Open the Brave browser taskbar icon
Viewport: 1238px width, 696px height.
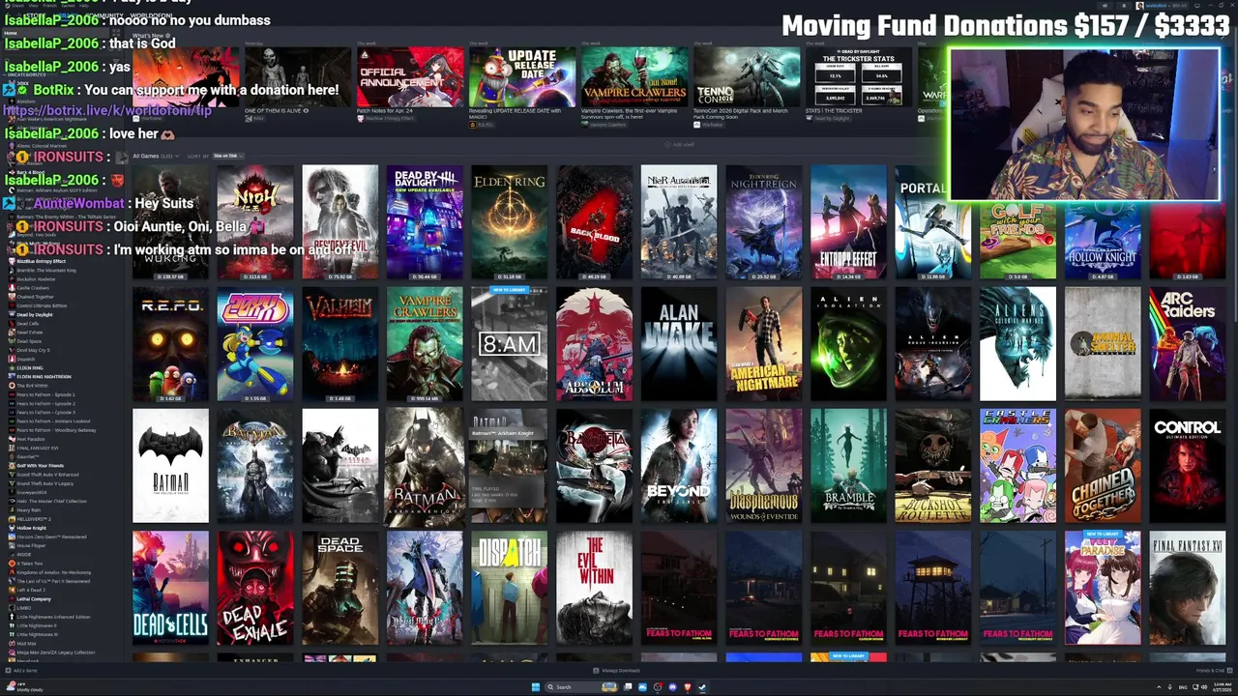tap(688, 687)
